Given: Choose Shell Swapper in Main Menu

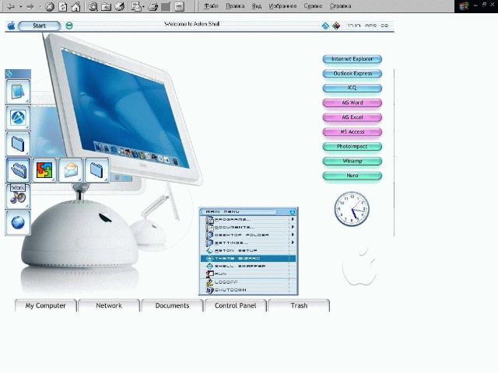Looking at the screenshot, I should coord(248,266).
